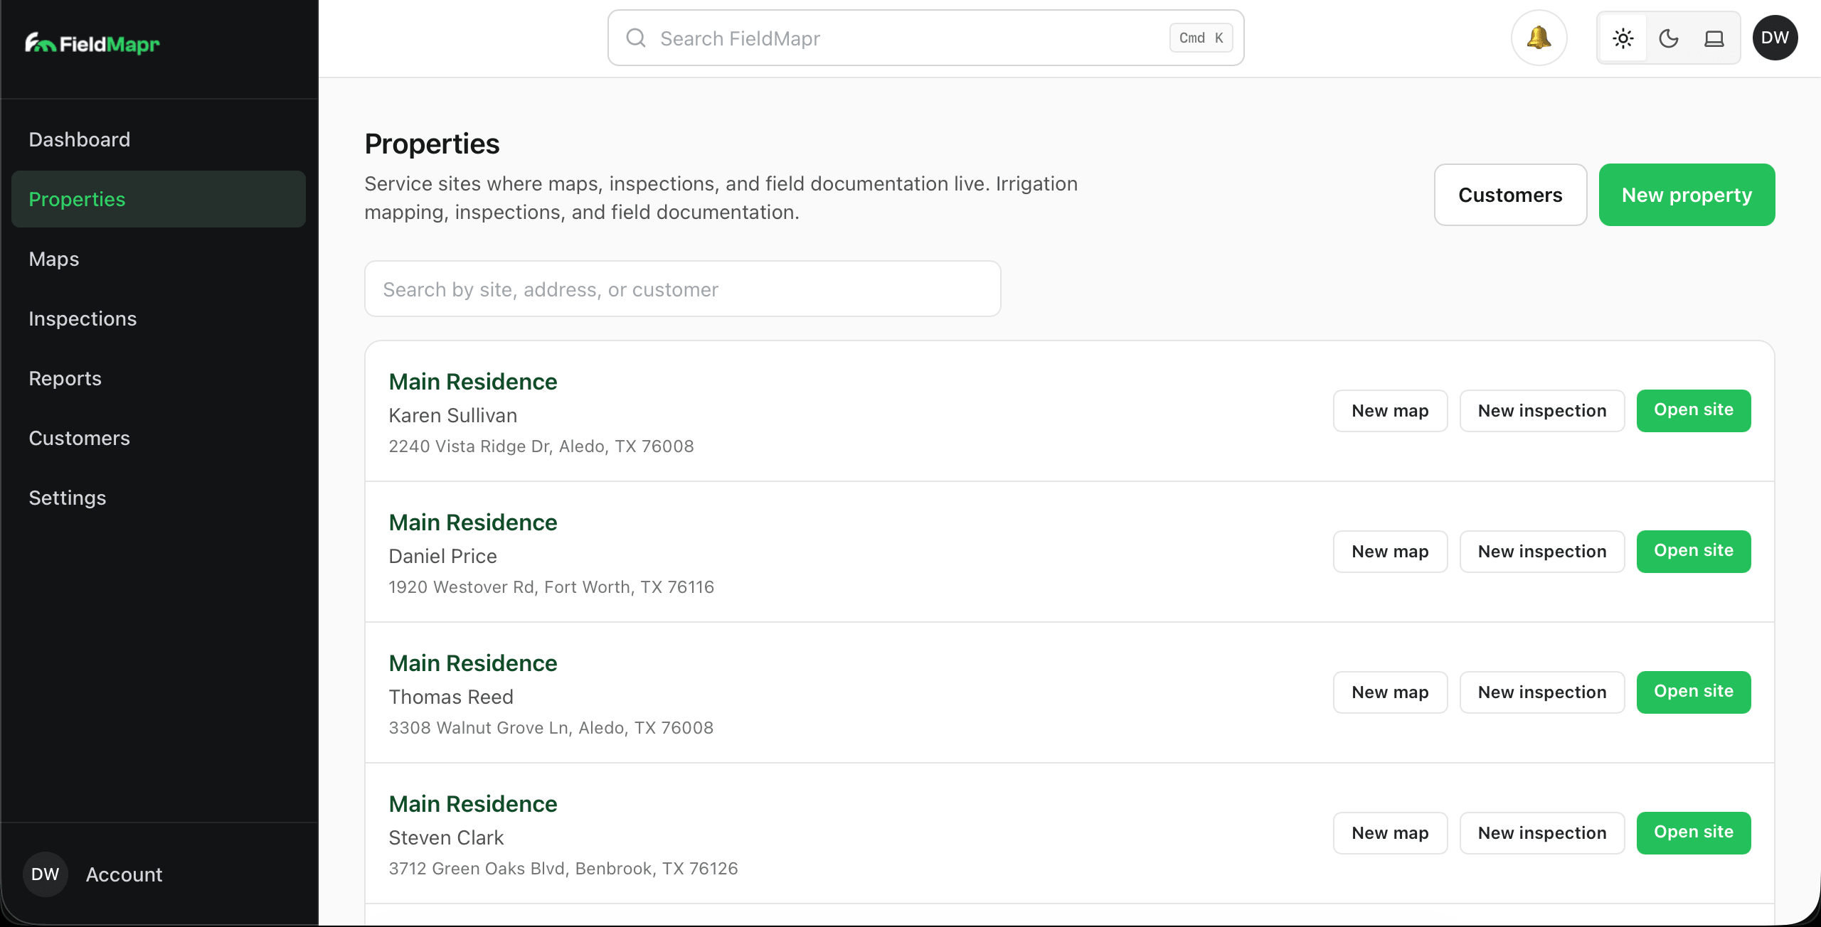Click address 3308 Walnut Grove Ln, Aledo
The height and width of the screenshot is (927, 1821).
551,727
